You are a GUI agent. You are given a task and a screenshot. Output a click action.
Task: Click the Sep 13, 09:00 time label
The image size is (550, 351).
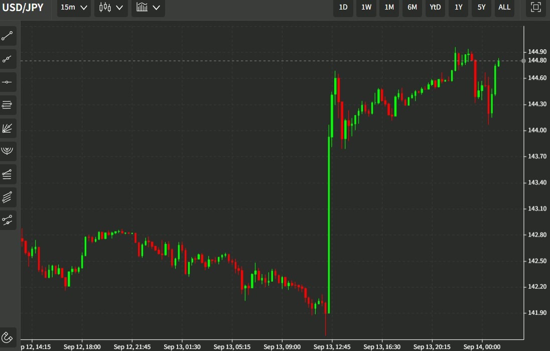coord(282,347)
